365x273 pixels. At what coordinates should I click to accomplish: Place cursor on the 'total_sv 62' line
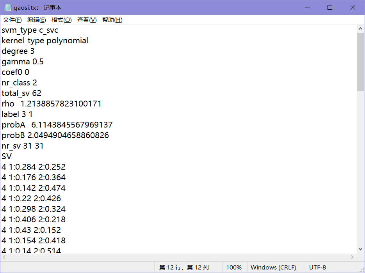[21, 93]
